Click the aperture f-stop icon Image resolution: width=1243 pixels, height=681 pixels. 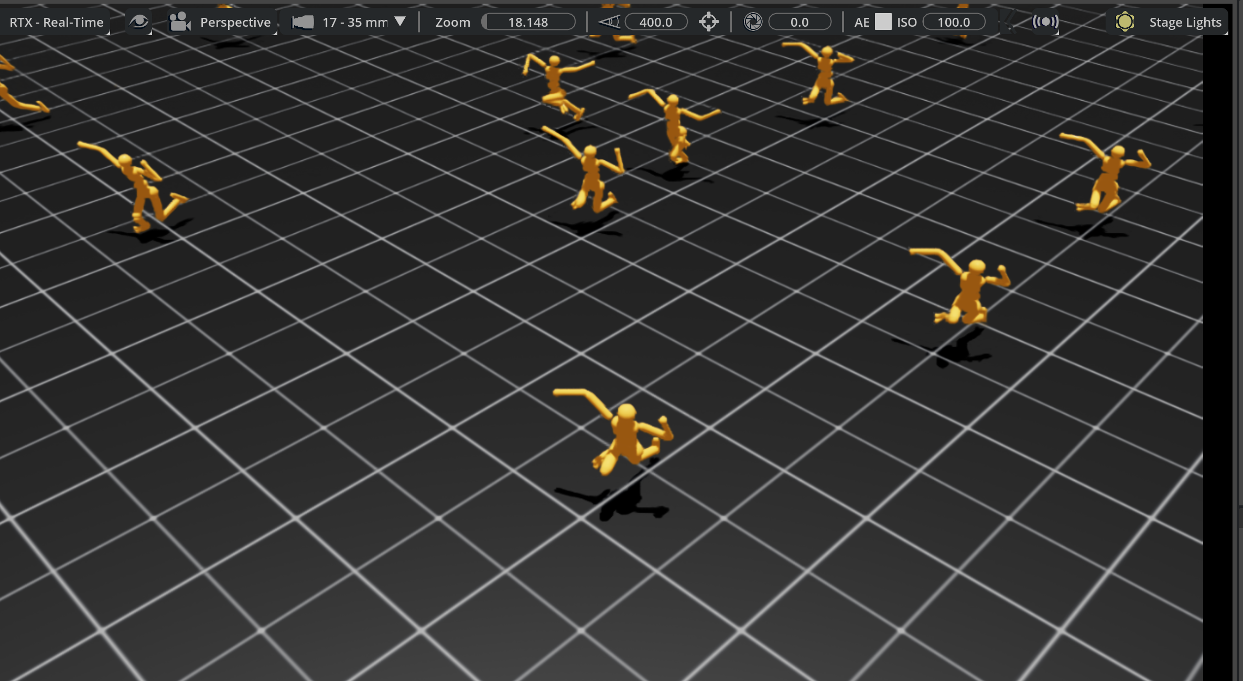click(753, 22)
